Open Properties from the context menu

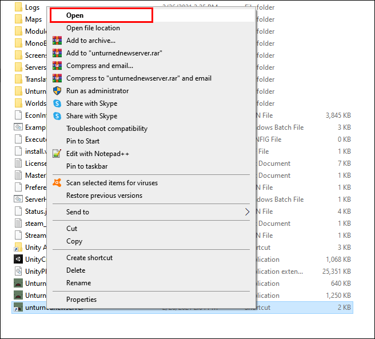pyautogui.click(x=81, y=300)
